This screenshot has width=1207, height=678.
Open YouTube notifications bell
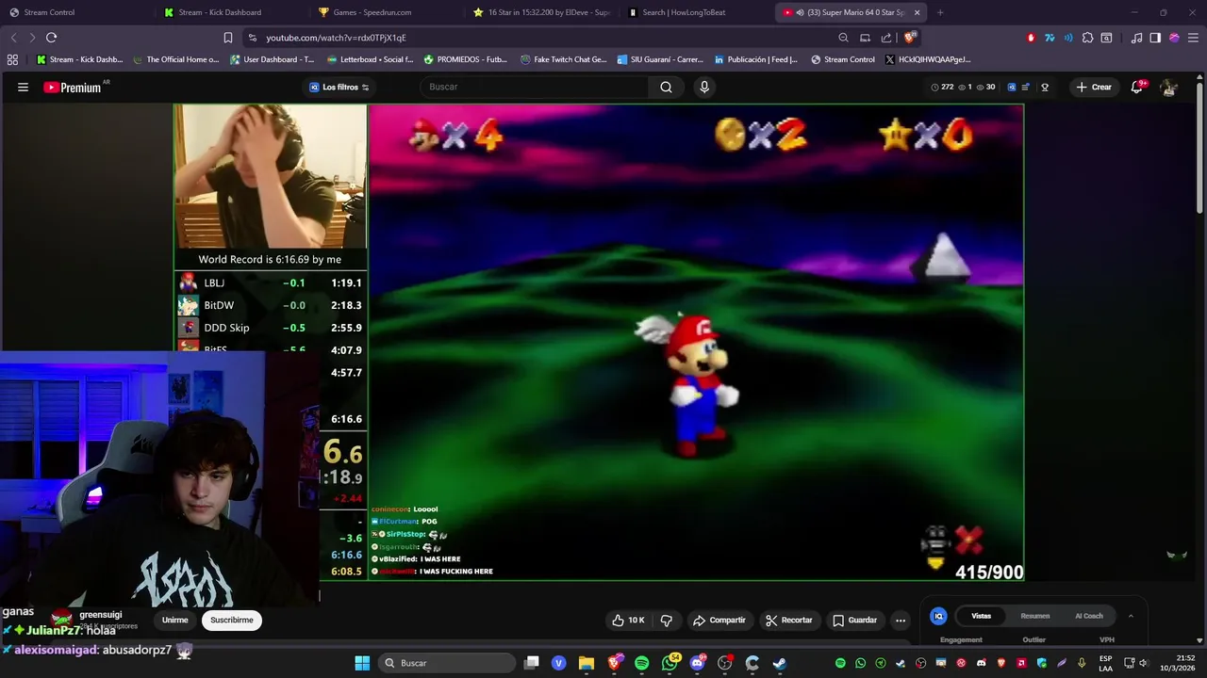pyautogui.click(x=1137, y=87)
